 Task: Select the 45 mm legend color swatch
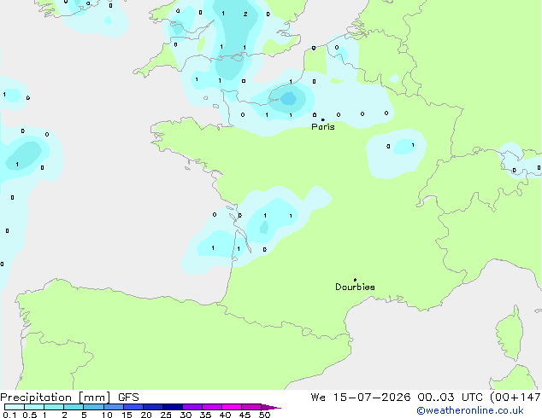coord(251,407)
